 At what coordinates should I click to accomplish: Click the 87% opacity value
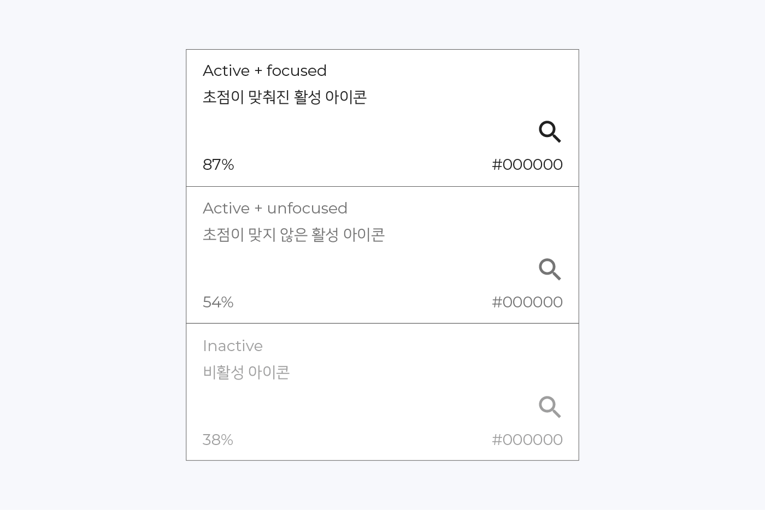click(x=218, y=164)
